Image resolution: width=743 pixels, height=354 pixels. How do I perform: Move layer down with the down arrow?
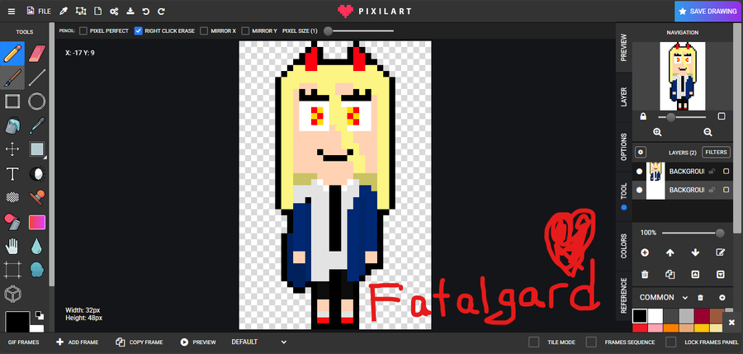pos(695,253)
